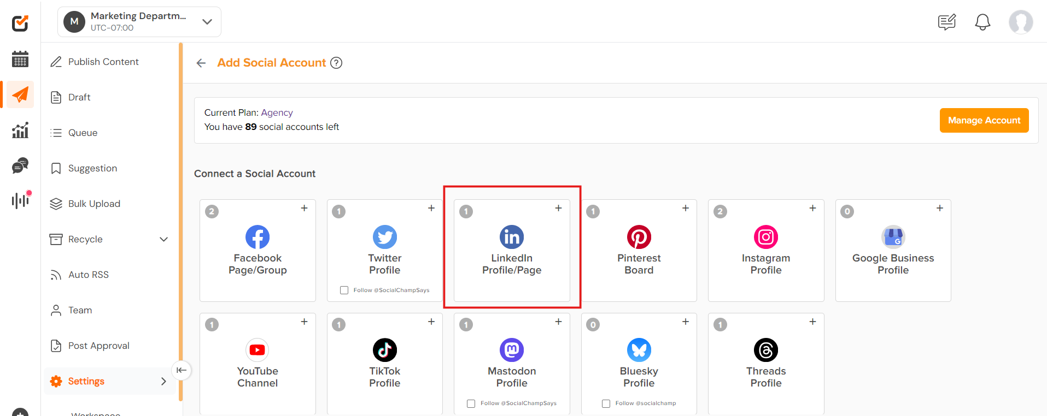Add LinkedIn account with plus icon
The image size is (1047, 416).
coord(559,208)
